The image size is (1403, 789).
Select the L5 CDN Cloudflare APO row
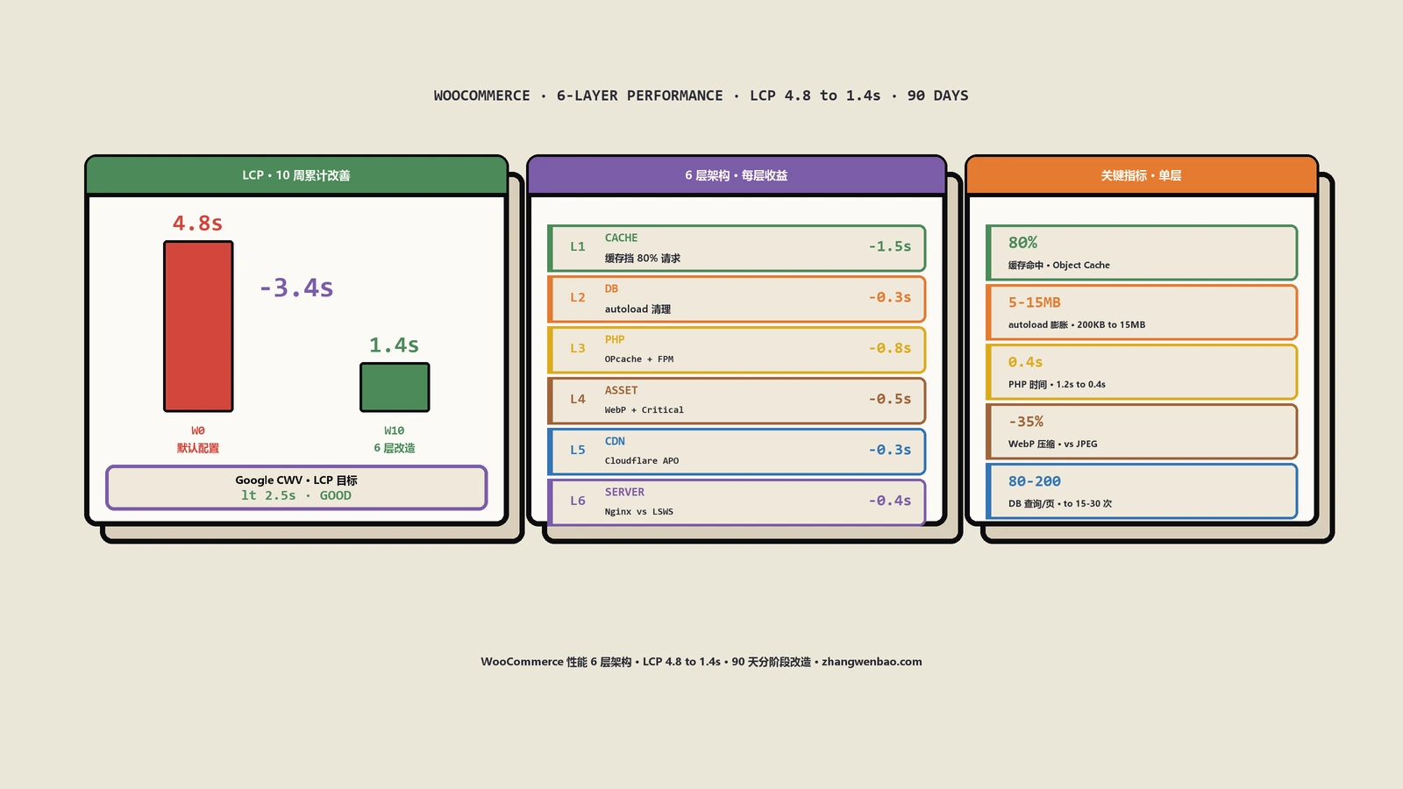(737, 451)
